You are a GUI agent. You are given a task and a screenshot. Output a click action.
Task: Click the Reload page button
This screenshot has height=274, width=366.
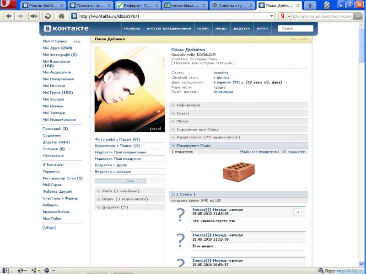point(47,16)
